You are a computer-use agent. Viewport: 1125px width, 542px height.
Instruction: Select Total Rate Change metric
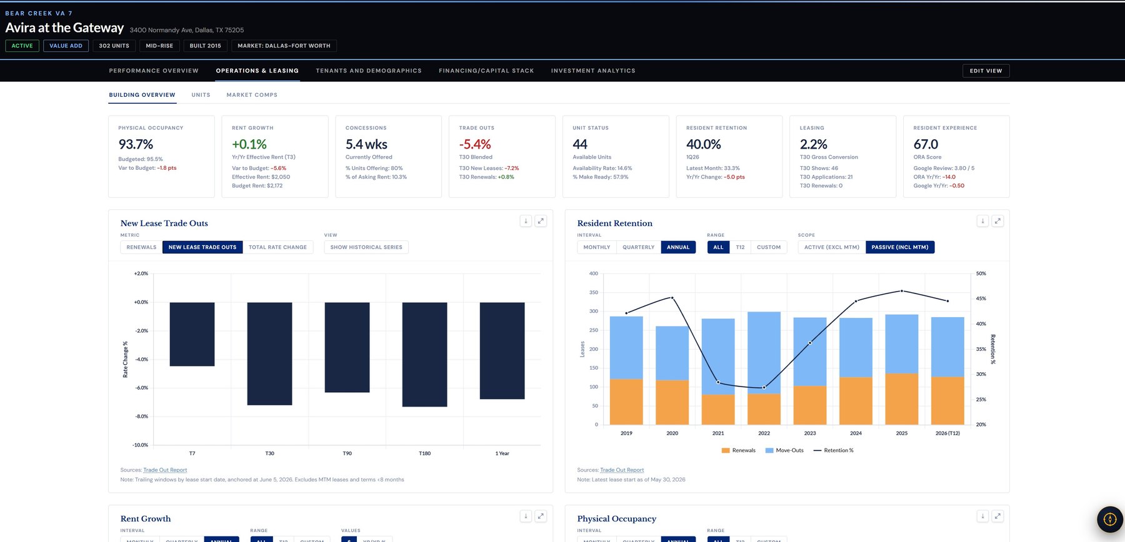click(277, 247)
